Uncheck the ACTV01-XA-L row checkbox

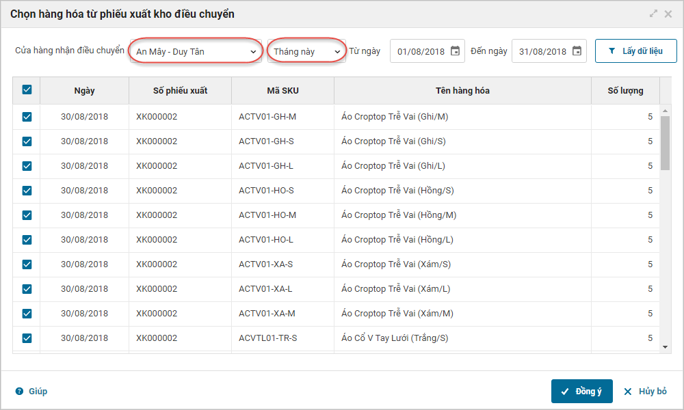(27, 289)
